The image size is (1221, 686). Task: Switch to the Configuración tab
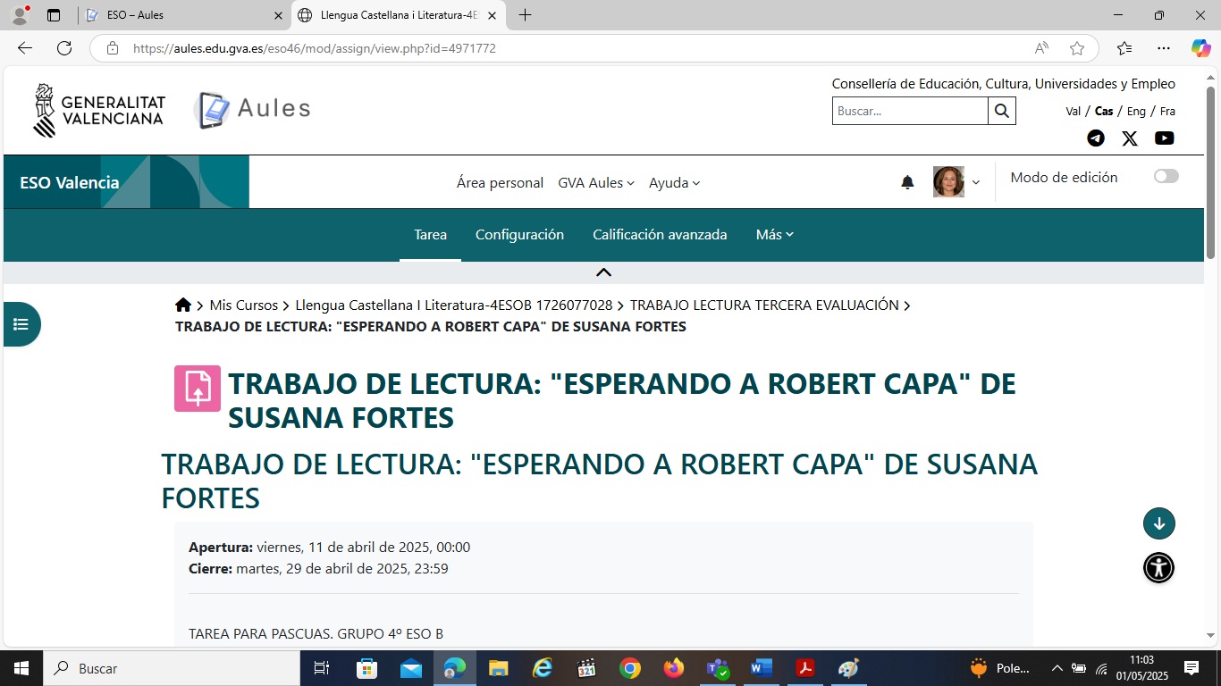519,235
